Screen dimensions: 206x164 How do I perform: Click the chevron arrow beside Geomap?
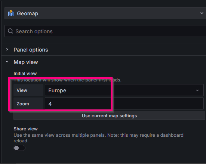coord(202,13)
